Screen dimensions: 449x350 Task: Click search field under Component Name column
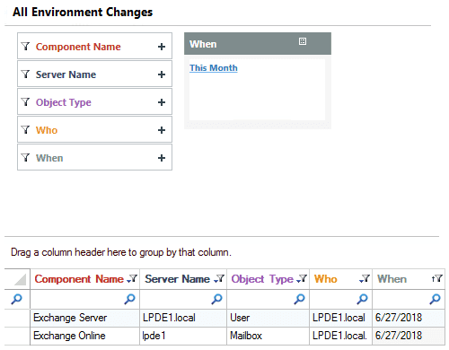click(84, 299)
